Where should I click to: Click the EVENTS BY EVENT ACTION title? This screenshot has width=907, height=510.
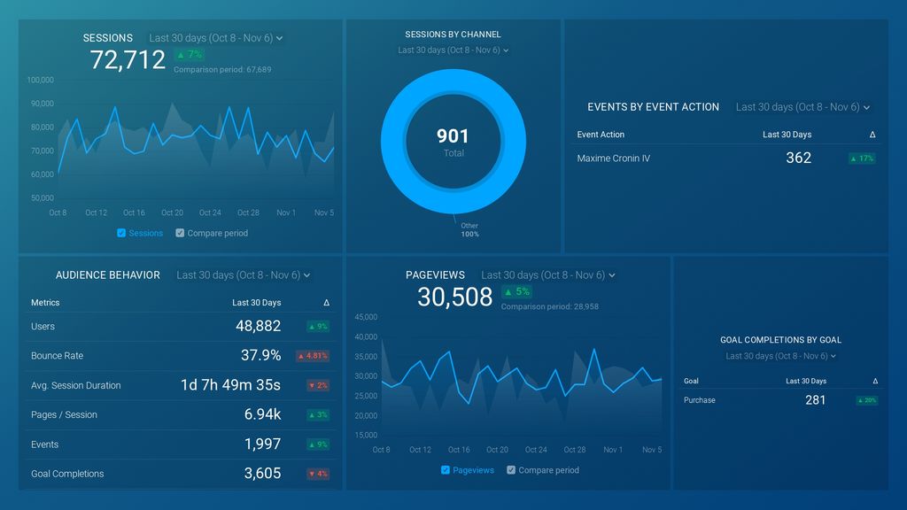(653, 107)
